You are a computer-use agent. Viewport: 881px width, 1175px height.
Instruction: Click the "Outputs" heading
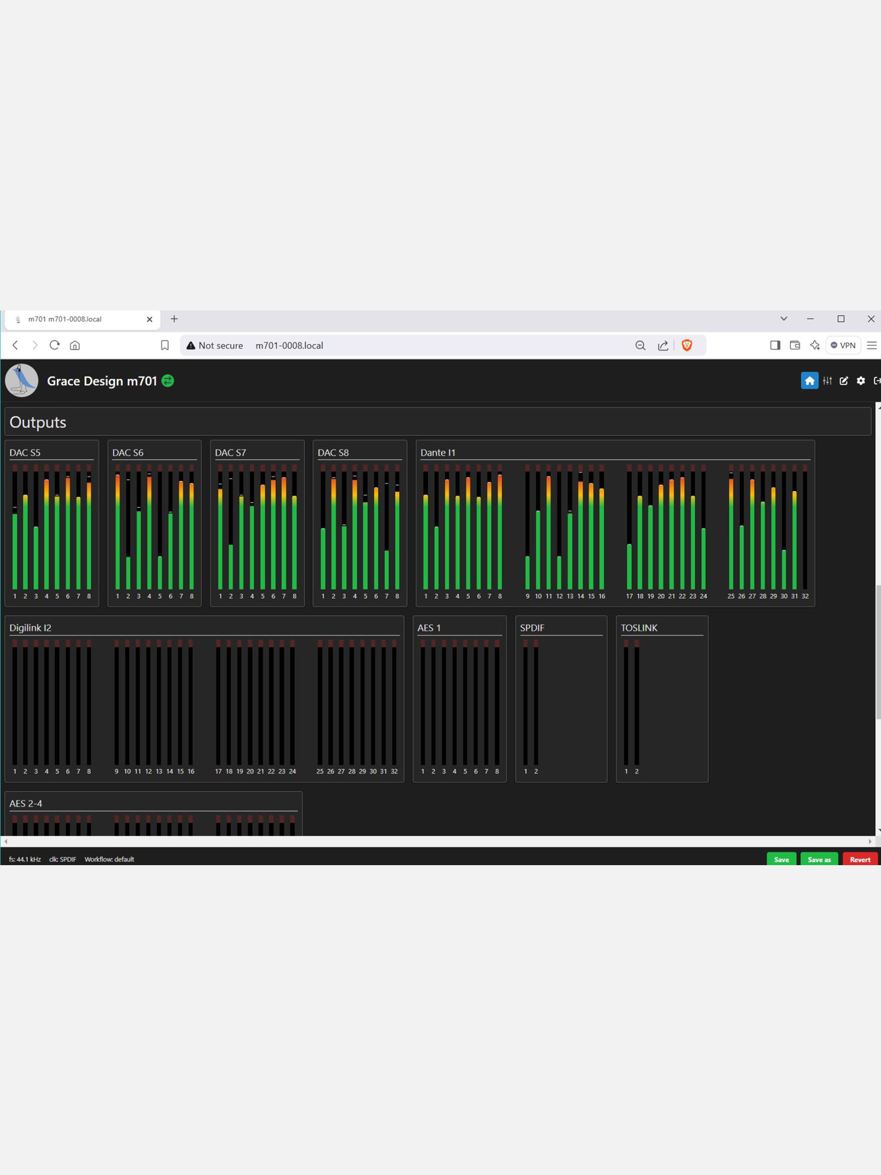[38, 422]
